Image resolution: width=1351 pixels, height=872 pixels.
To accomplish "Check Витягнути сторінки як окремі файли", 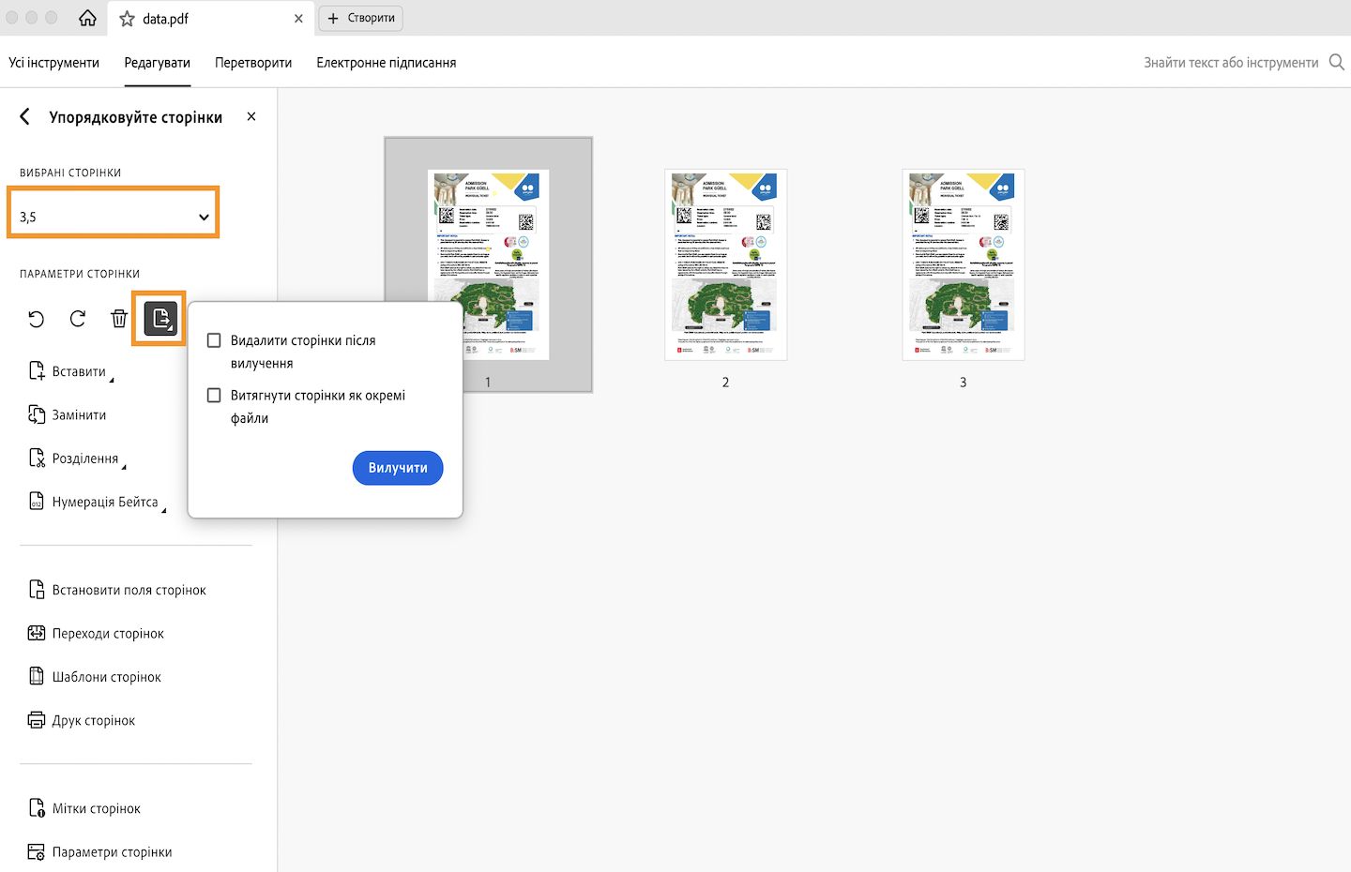I will click(214, 395).
